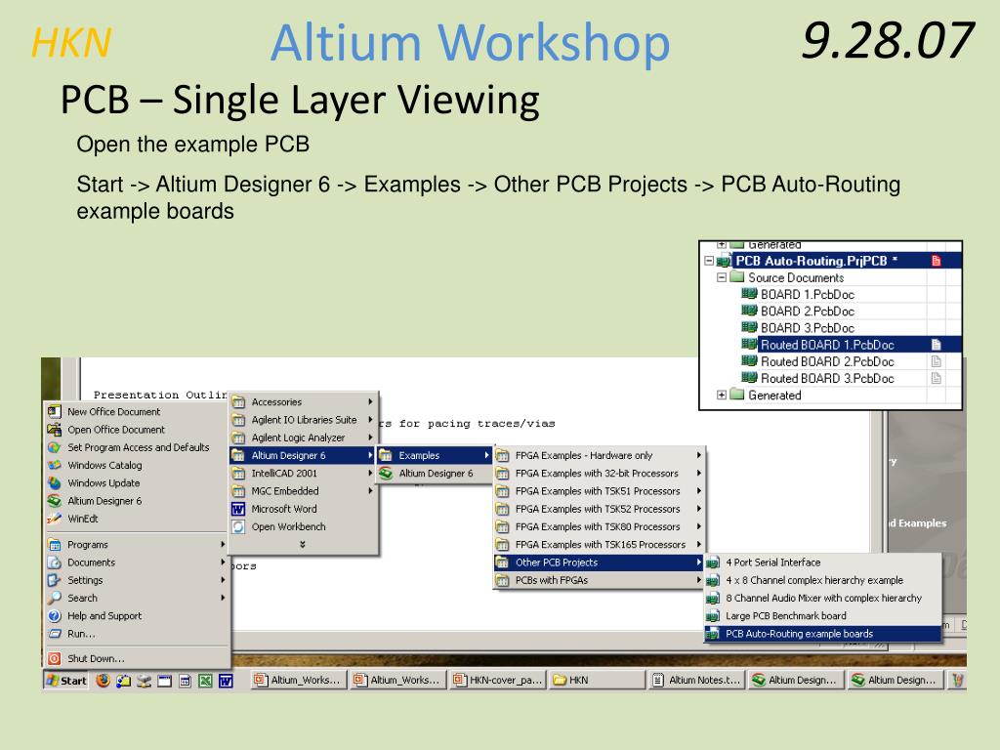Expand hidden Programs entries with double chevron
1000x750 pixels.
pos(303,545)
